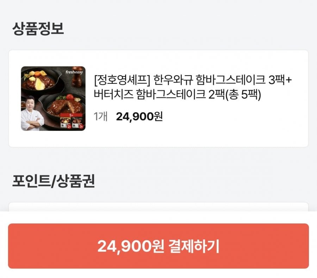Click the red 5팩 banner in thumbnail
Image resolution: width=317 pixels, height=278 pixels.
[x=72, y=115]
